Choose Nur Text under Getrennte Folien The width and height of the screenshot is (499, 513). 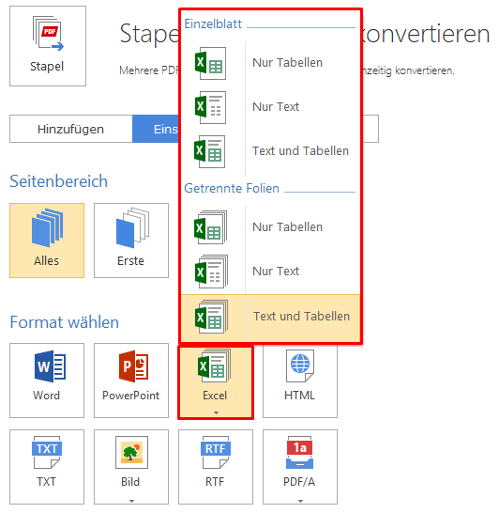tap(270, 272)
